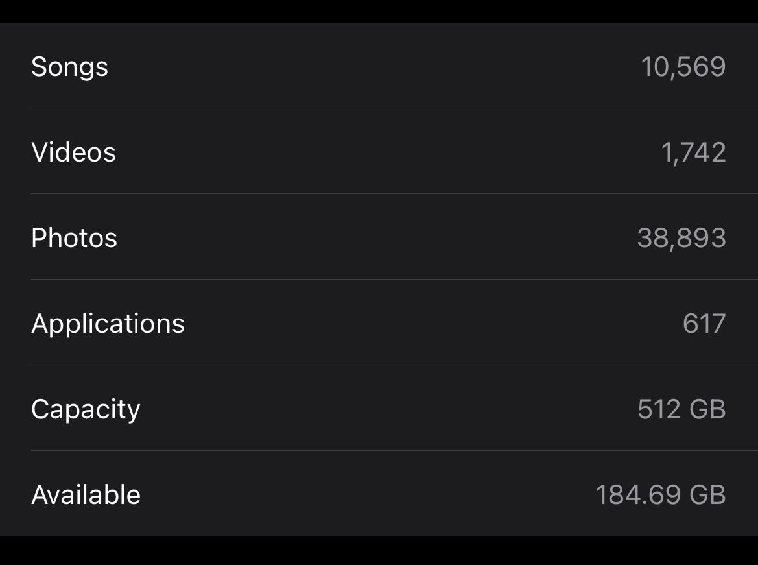Tap the middle of the Capacity row

tap(379, 408)
